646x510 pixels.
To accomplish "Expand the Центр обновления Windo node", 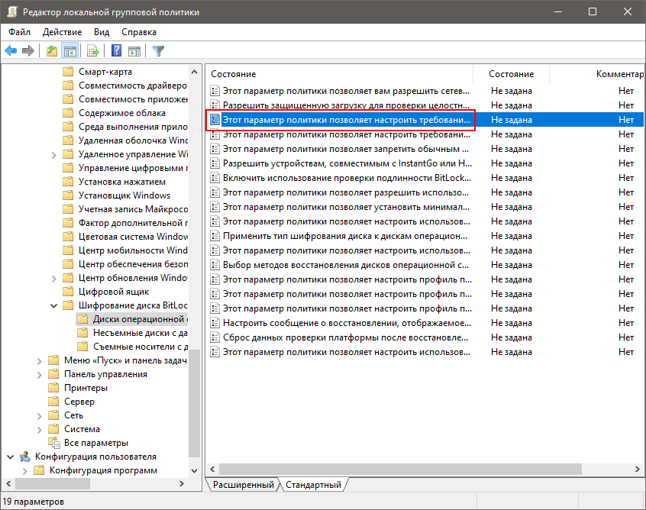I will click(x=53, y=278).
